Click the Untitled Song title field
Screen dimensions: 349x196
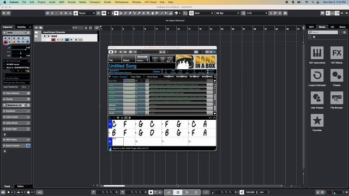[142, 66]
